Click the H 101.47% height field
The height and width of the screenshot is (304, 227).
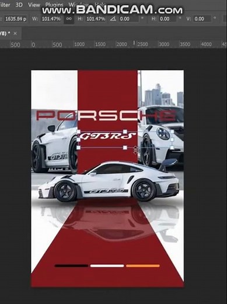click(x=96, y=19)
